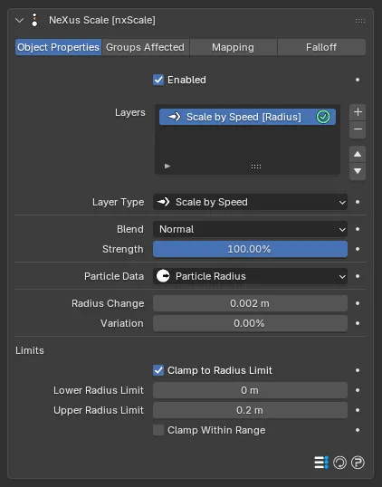Viewport: 382px width, 487px height.
Task: Click the animate dot beside Particle Data
Action: click(x=358, y=276)
